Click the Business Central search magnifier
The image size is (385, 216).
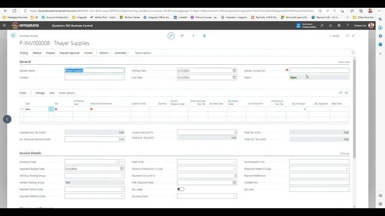click(322, 25)
